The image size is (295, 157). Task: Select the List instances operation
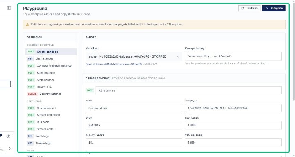click(x=51, y=58)
